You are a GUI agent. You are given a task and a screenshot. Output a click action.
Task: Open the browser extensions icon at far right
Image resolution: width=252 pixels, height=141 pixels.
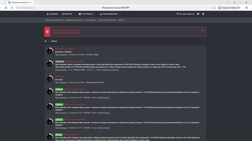tap(246, 8)
